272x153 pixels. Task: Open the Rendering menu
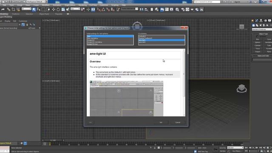click(82, 5)
